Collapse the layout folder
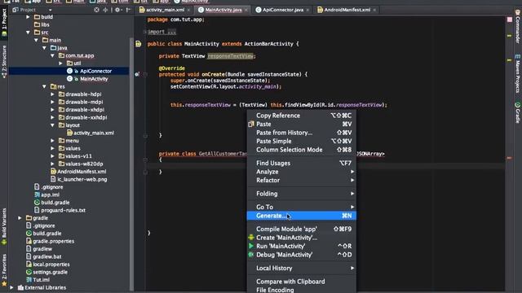522x293 pixels. [x=52, y=125]
